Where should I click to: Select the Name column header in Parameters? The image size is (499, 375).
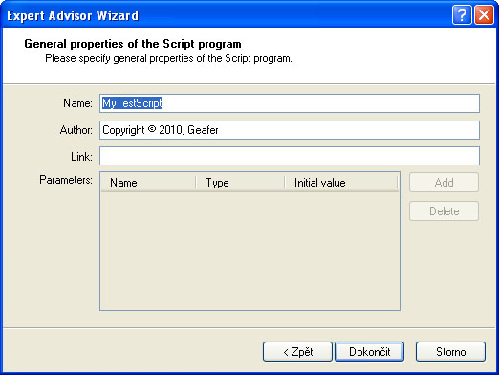[148, 183]
